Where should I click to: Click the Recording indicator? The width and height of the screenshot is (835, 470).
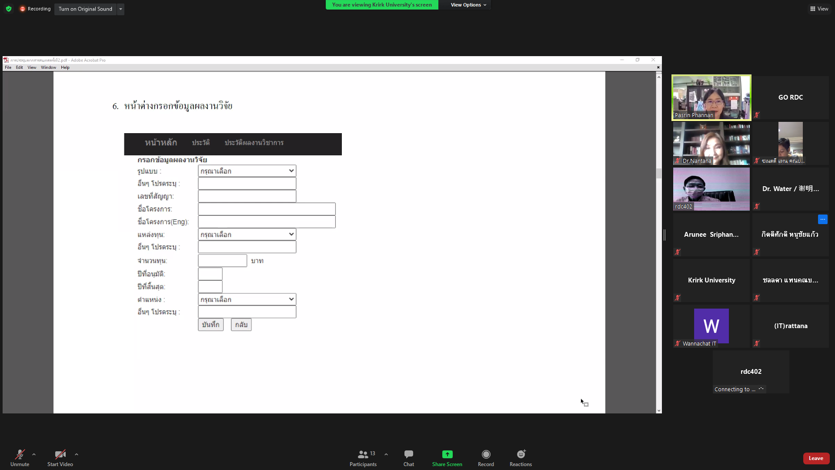(x=35, y=9)
